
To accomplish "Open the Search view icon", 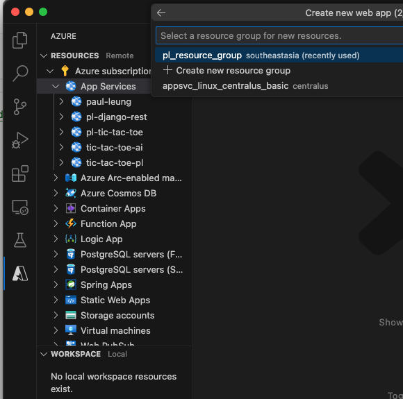I will click(19, 73).
